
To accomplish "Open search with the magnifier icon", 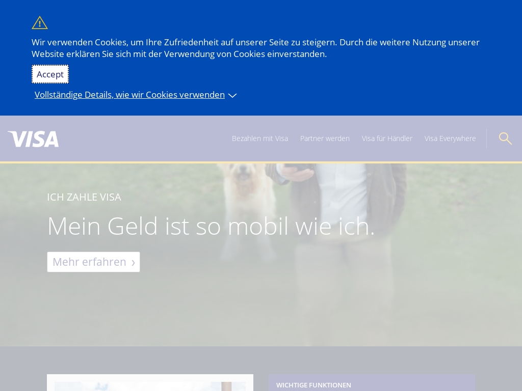I will [x=505, y=138].
